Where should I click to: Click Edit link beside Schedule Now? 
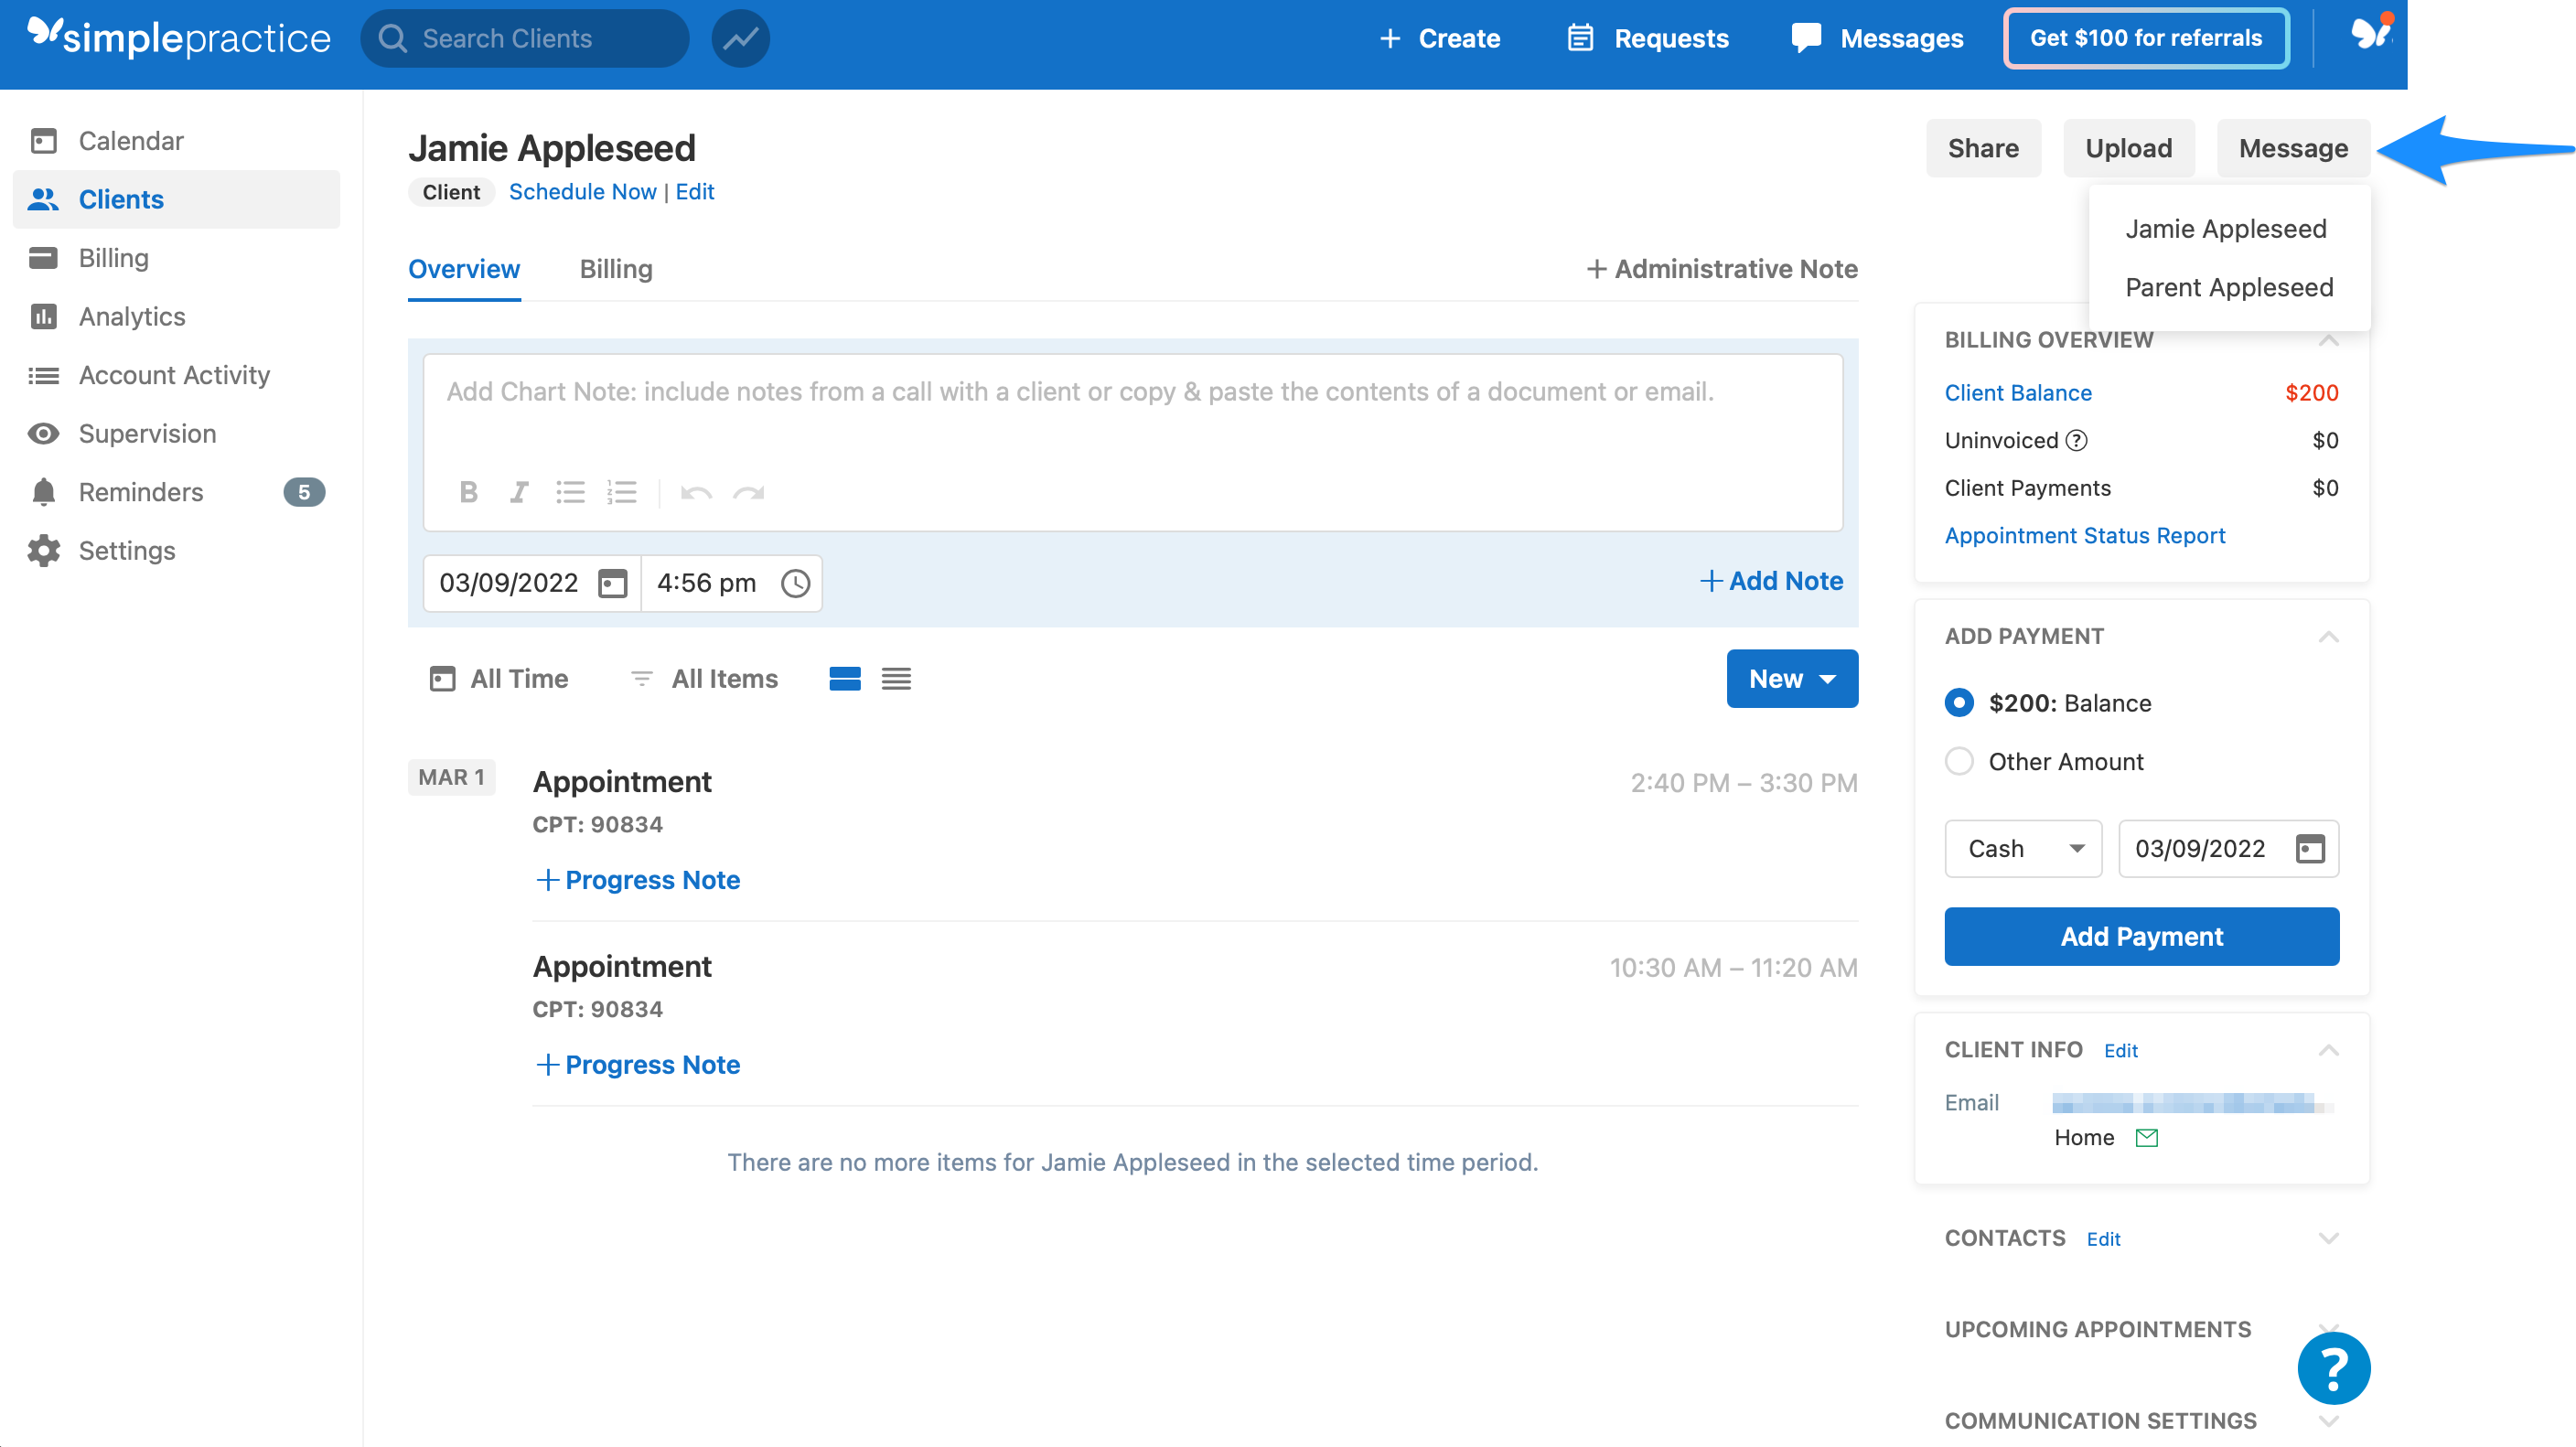pos(694,191)
